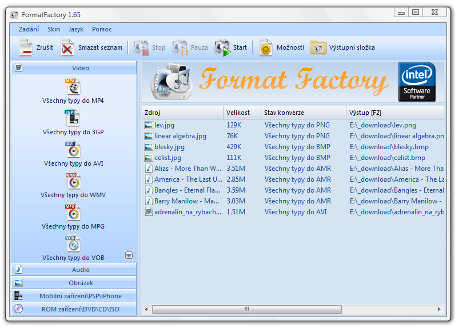Maximize the FormatFactory window

coord(416,12)
